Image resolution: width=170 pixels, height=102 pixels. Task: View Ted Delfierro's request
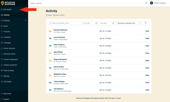pos(147,90)
